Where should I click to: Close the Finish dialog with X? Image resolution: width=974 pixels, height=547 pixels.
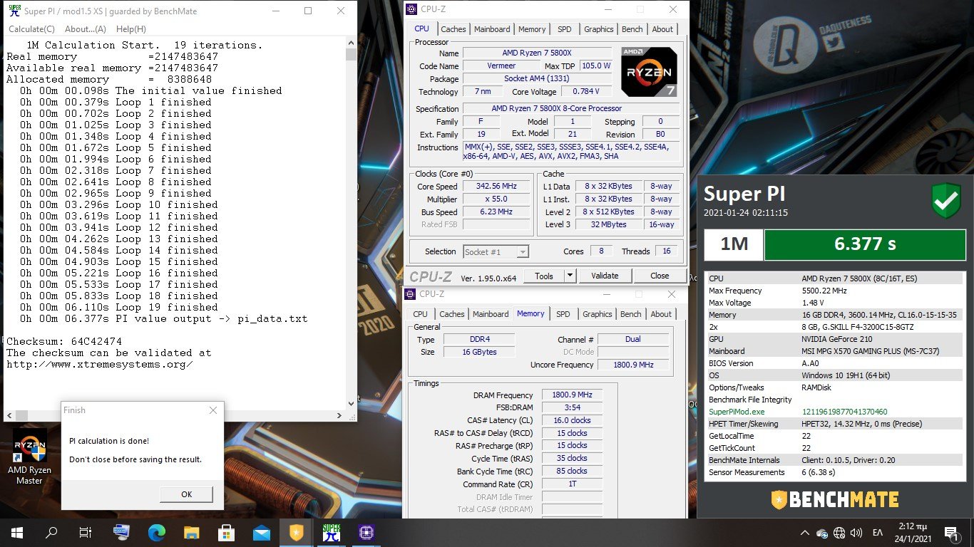pos(212,410)
